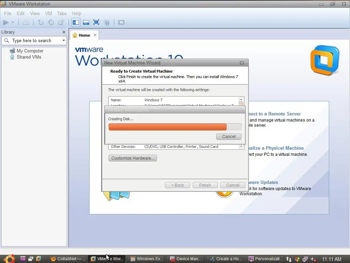350x263 pixels.
Task: Click the Ubuntu start logo in taskbar
Action: click(9, 259)
